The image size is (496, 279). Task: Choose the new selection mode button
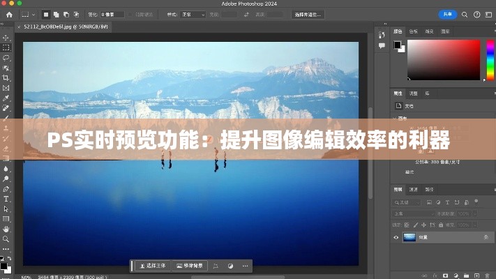[46, 14]
